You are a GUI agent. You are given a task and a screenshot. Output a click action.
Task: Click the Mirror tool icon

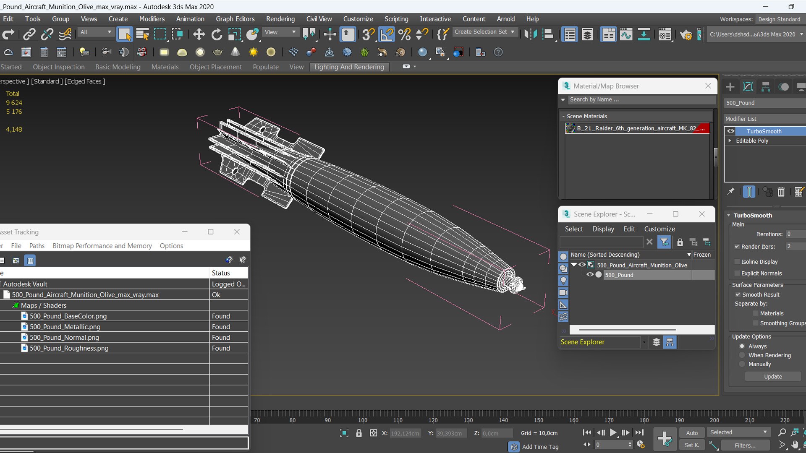531,34
